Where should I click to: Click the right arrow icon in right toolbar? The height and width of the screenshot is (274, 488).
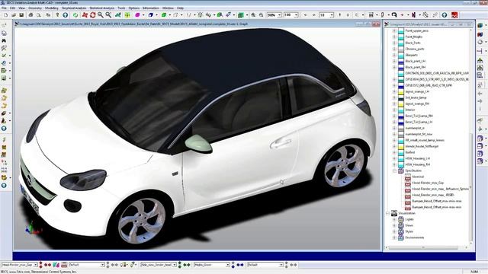480,101
